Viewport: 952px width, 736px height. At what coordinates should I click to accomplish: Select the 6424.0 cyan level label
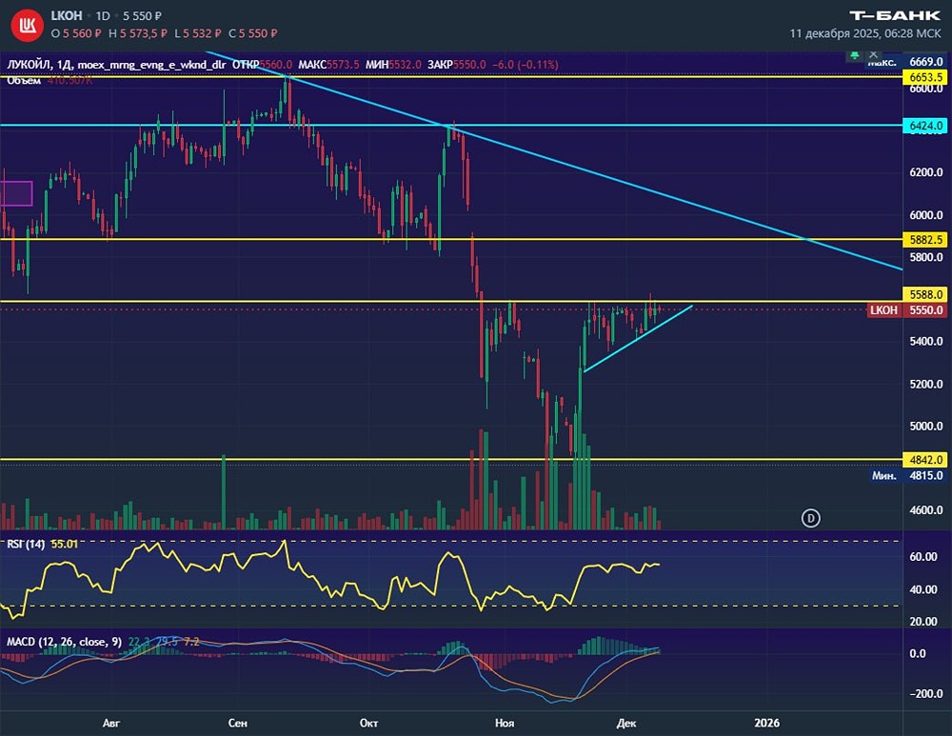[x=926, y=126]
